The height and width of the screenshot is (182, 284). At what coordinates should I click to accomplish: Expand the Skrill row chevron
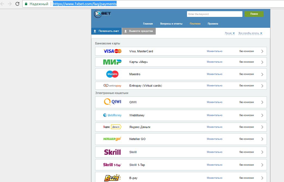(262, 152)
